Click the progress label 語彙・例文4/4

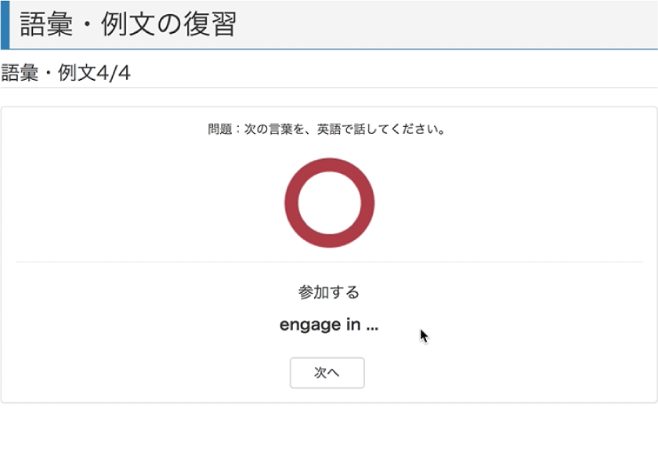coord(66,73)
